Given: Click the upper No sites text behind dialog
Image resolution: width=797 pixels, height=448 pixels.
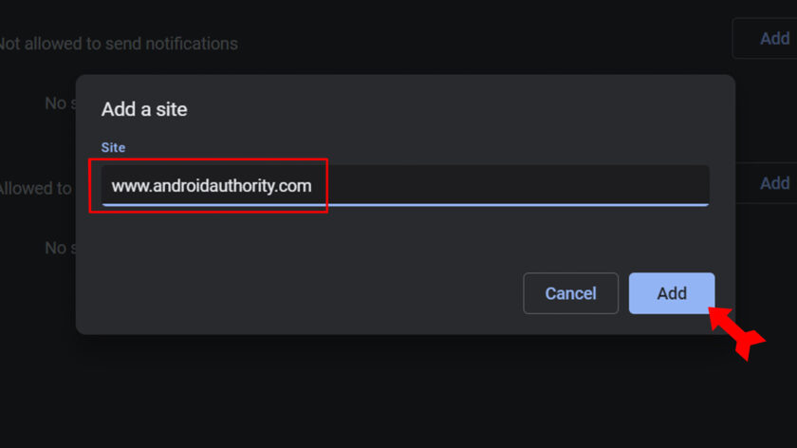Looking at the screenshot, I should 59,103.
